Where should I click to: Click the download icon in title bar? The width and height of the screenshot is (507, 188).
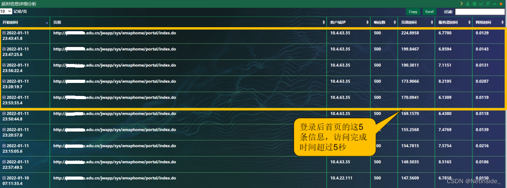(468, 4)
